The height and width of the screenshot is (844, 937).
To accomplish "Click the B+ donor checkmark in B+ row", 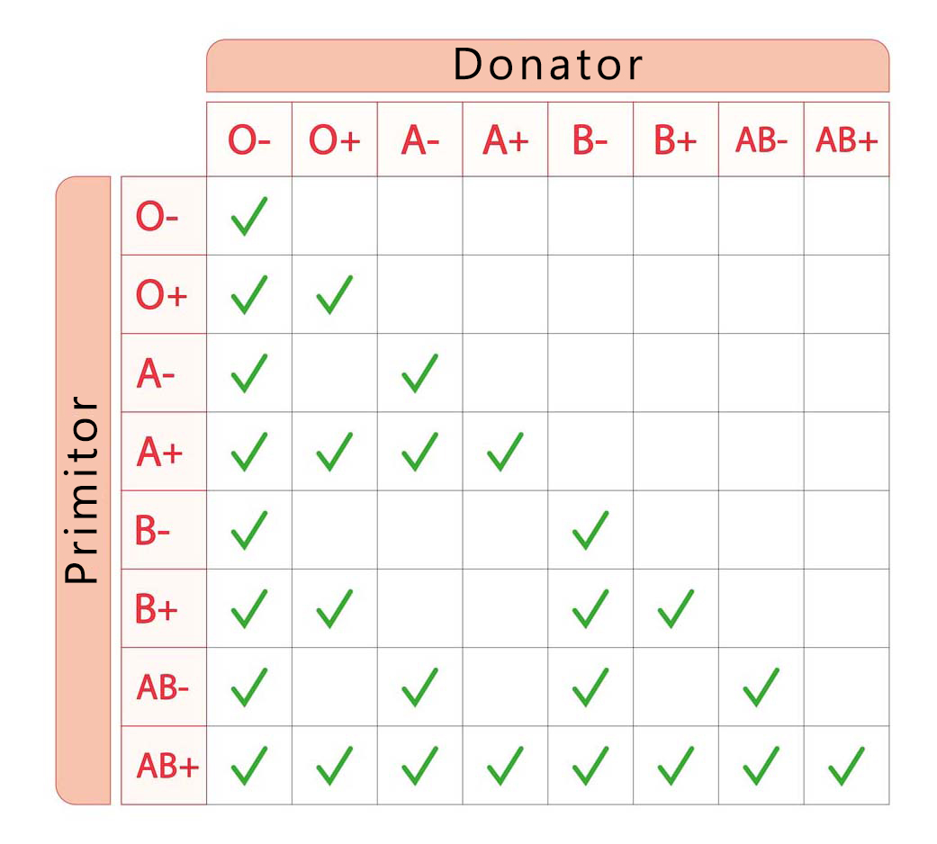I will click(x=676, y=609).
